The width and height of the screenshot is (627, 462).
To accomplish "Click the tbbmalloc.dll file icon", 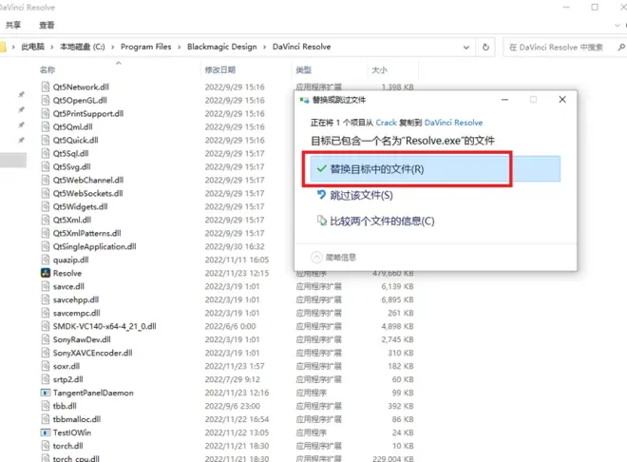I will pos(46,419).
